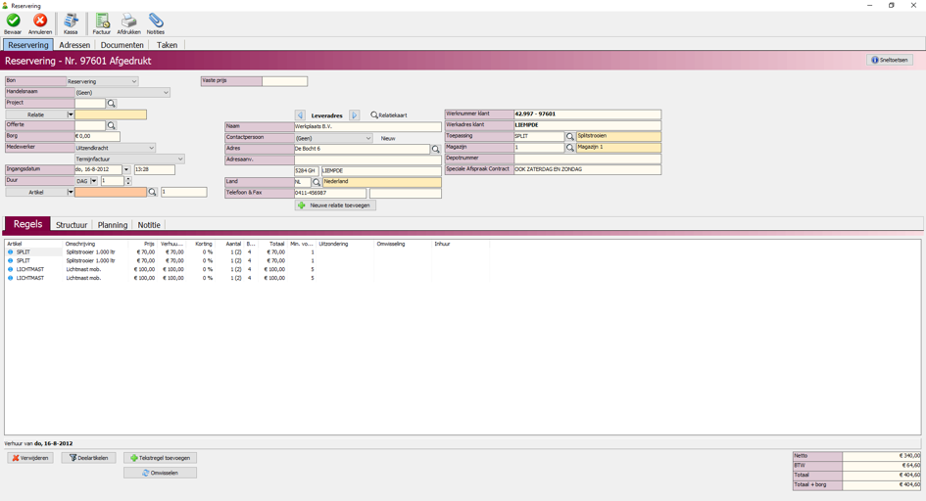Click the second SPLIT row blue icon

10,260
